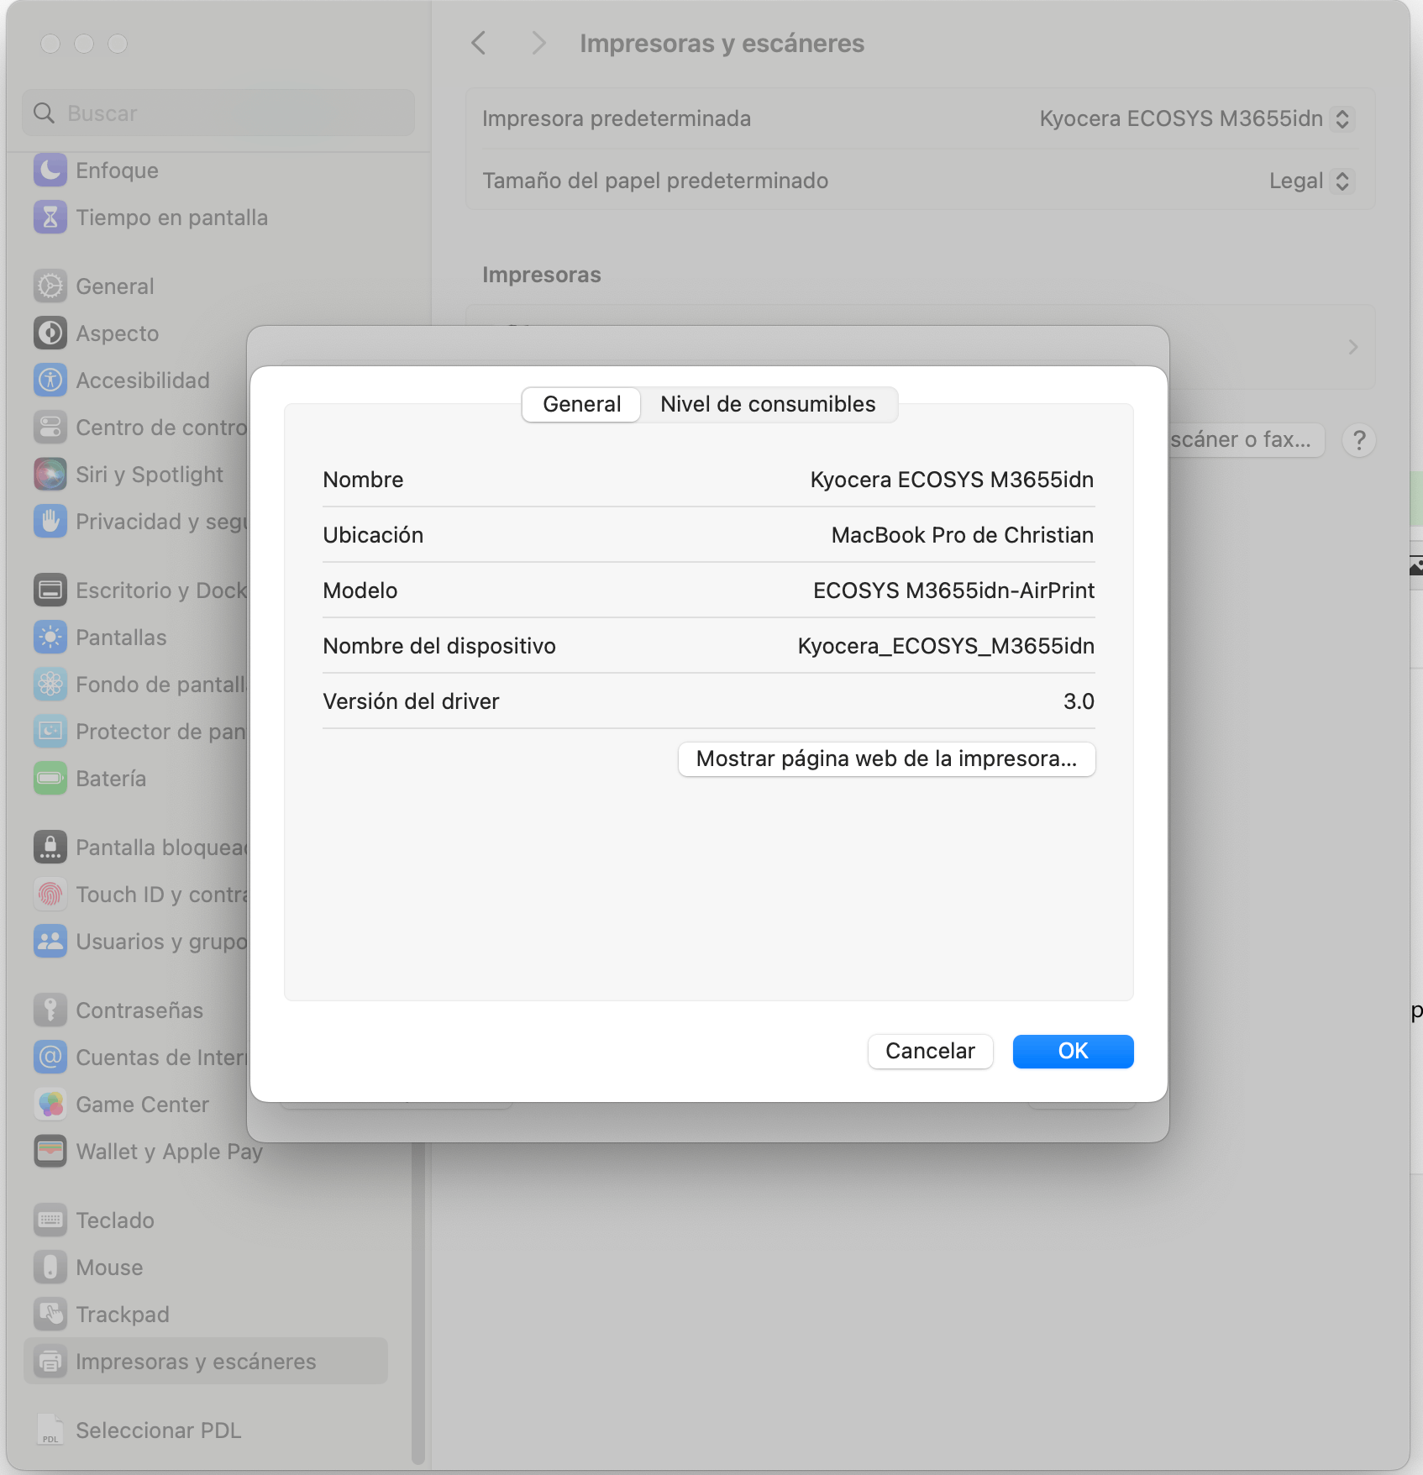This screenshot has width=1423, height=1475.
Task: Click the Usuarios y grupos icon
Action: (x=50, y=942)
